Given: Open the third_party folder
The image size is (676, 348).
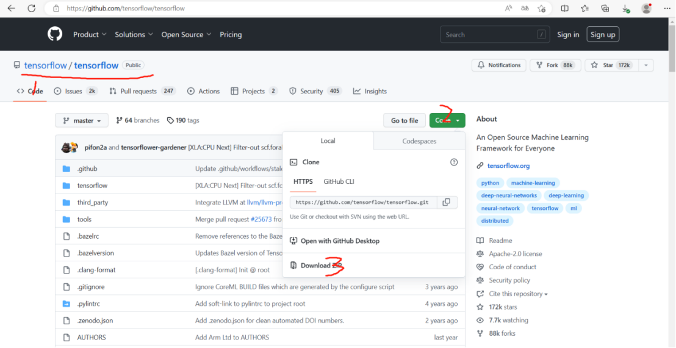Looking at the screenshot, I should (93, 202).
